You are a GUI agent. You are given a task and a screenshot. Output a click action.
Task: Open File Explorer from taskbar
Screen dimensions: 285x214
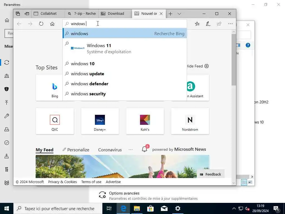[137, 208]
